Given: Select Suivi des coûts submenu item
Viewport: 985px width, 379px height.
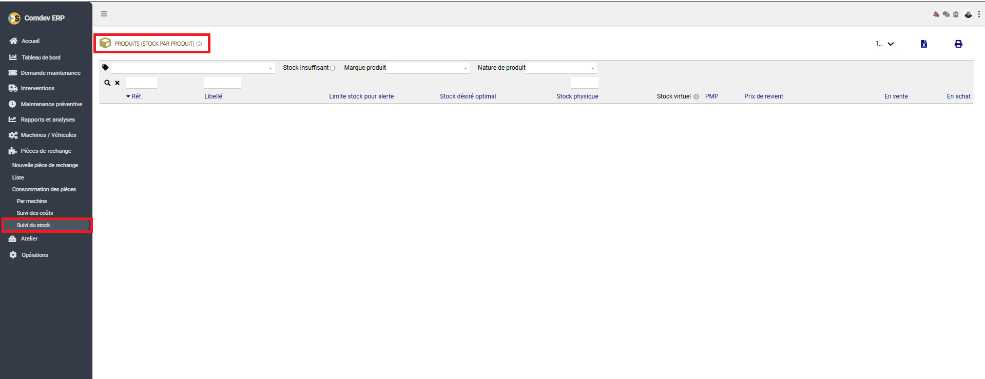Looking at the screenshot, I should coord(35,213).
